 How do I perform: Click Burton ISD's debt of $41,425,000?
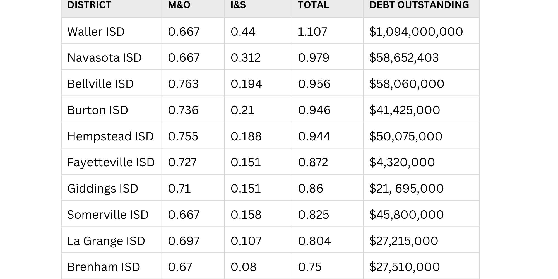coord(405,110)
